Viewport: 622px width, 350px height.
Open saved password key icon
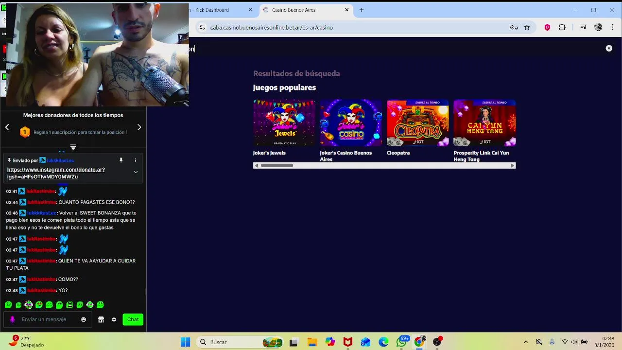tap(514, 27)
